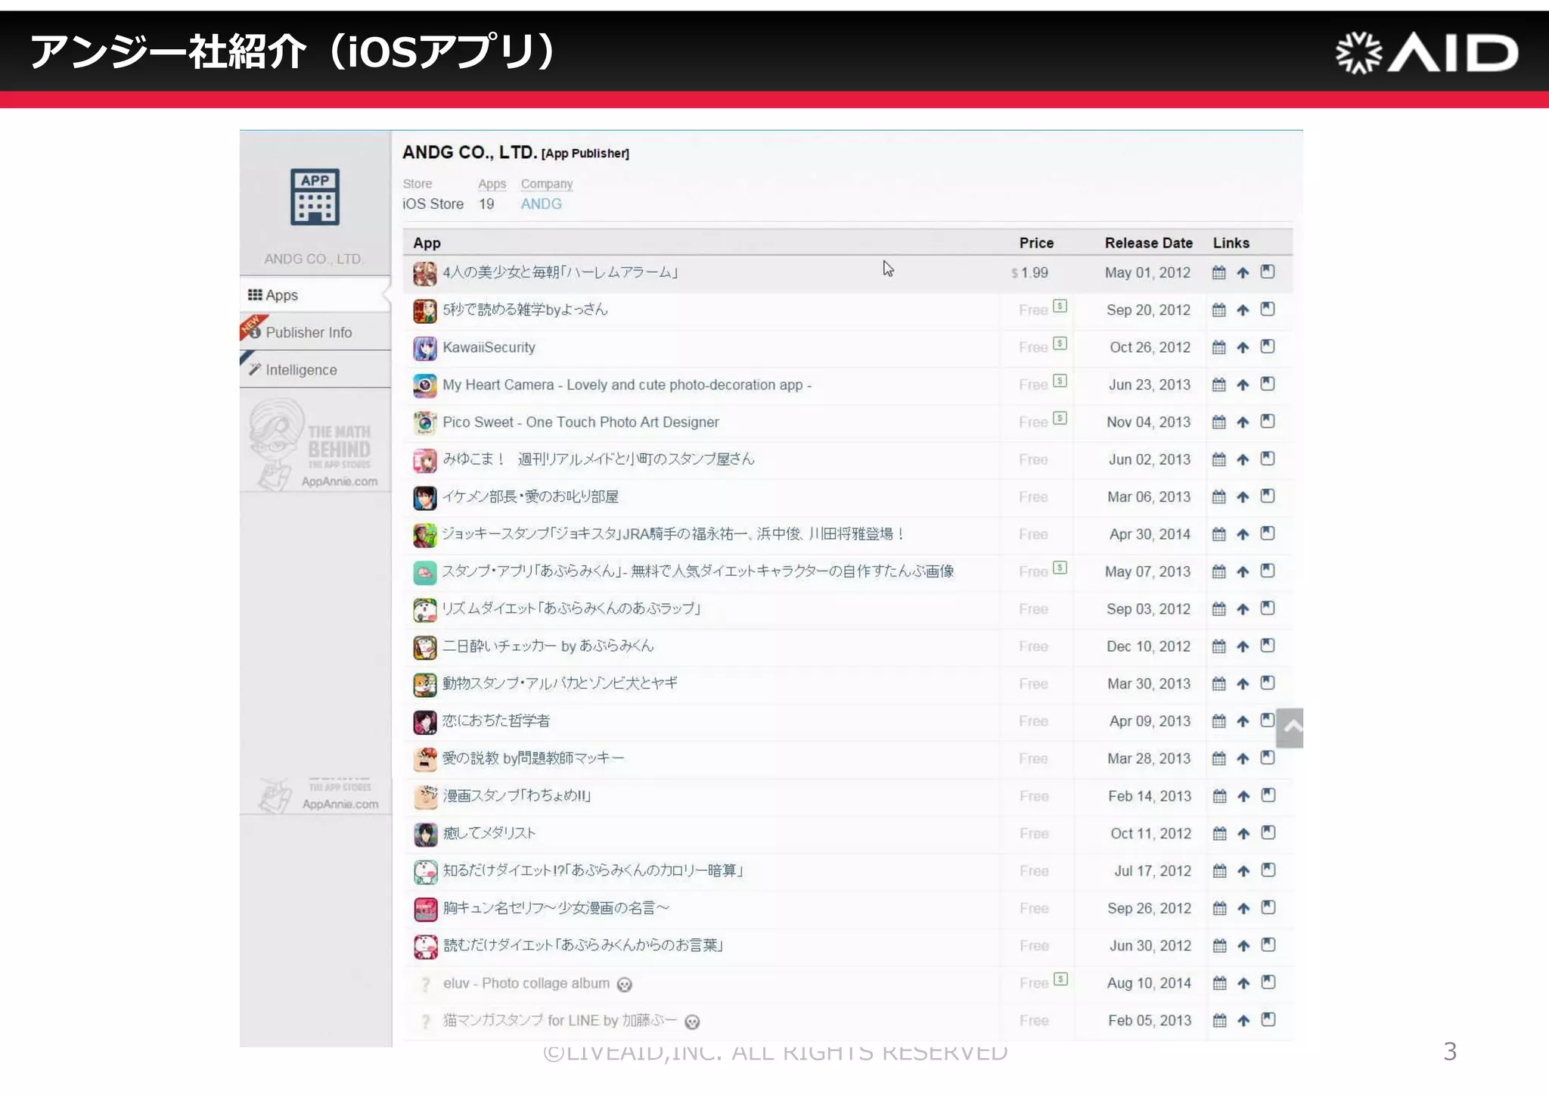This screenshot has width=1549, height=1095.
Task: Click the store page icon in the May 01, 2012 row
Action: (x=1268, y=272)
